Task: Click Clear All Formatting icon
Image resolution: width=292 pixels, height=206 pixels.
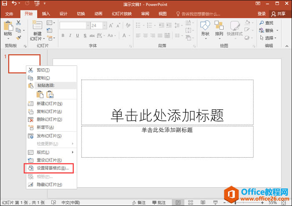Action: 128,25
